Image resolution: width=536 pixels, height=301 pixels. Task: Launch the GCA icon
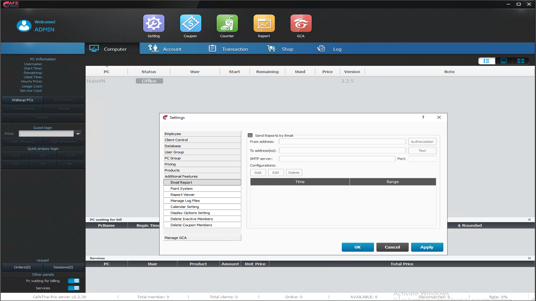click(301, 24)
